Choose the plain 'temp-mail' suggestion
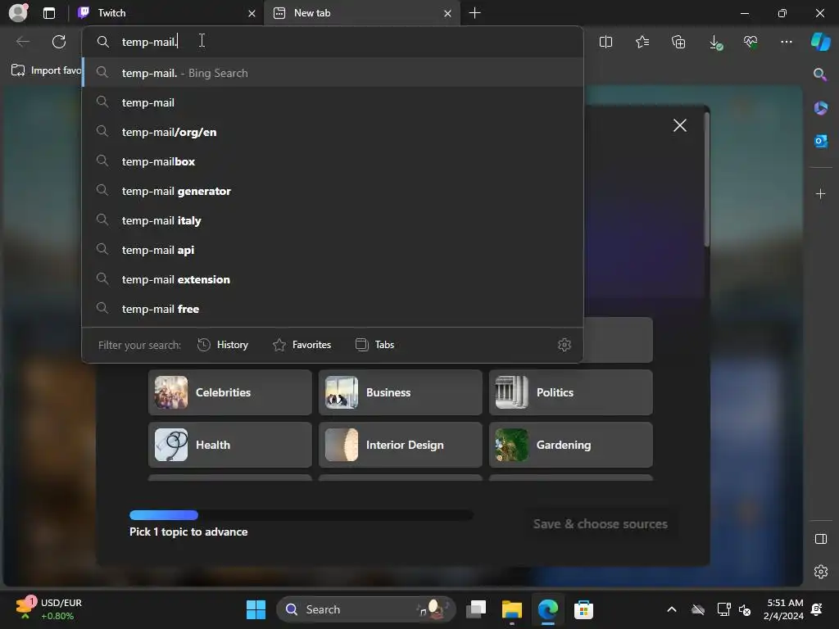The width and height of the screenshot is (839, 629). click(x=333, y=102)
